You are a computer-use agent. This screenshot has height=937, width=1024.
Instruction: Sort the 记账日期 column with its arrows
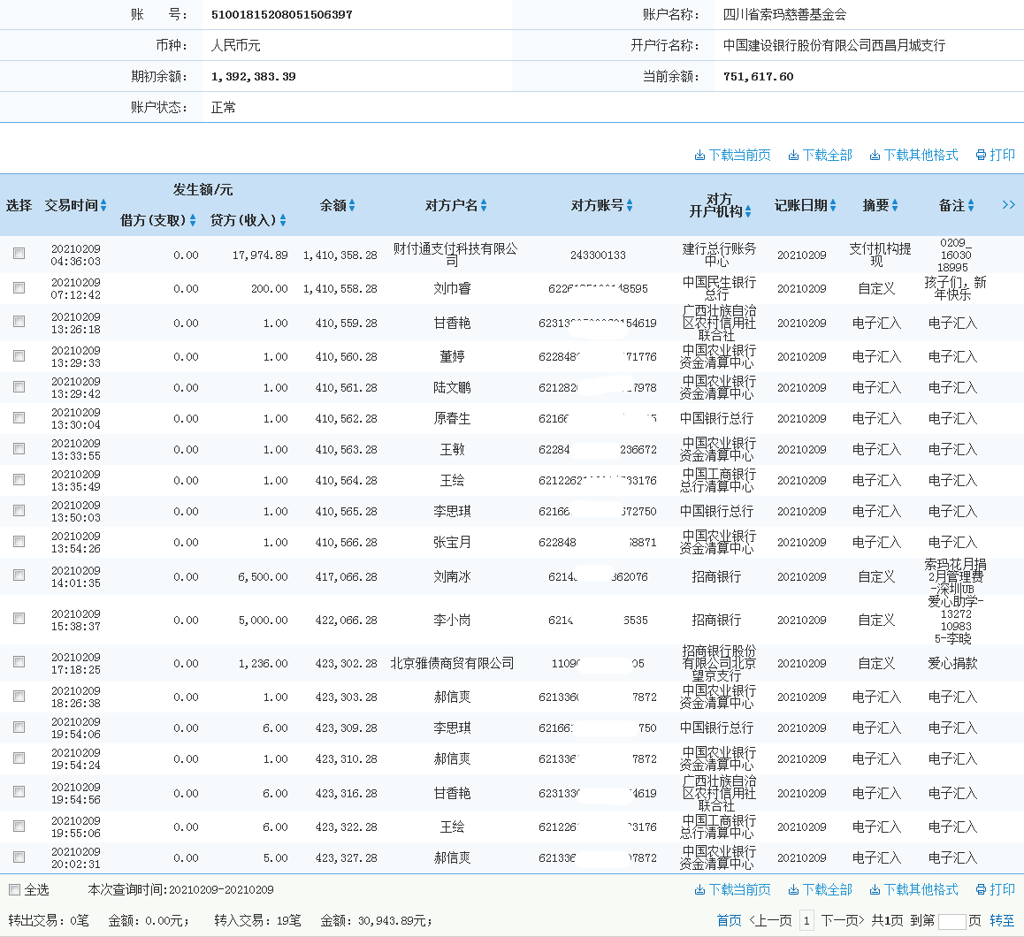pos(832,205)
